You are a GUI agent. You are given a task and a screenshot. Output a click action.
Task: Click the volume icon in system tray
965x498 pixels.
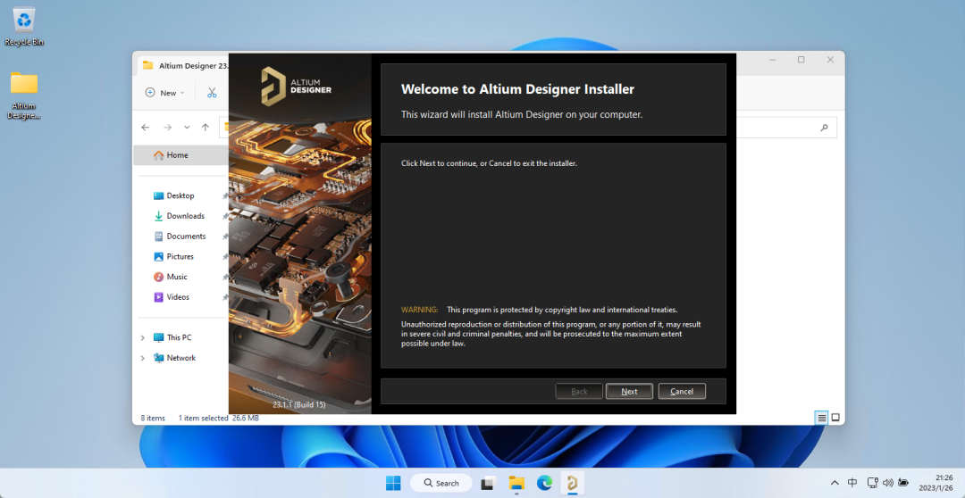[888, 483]
